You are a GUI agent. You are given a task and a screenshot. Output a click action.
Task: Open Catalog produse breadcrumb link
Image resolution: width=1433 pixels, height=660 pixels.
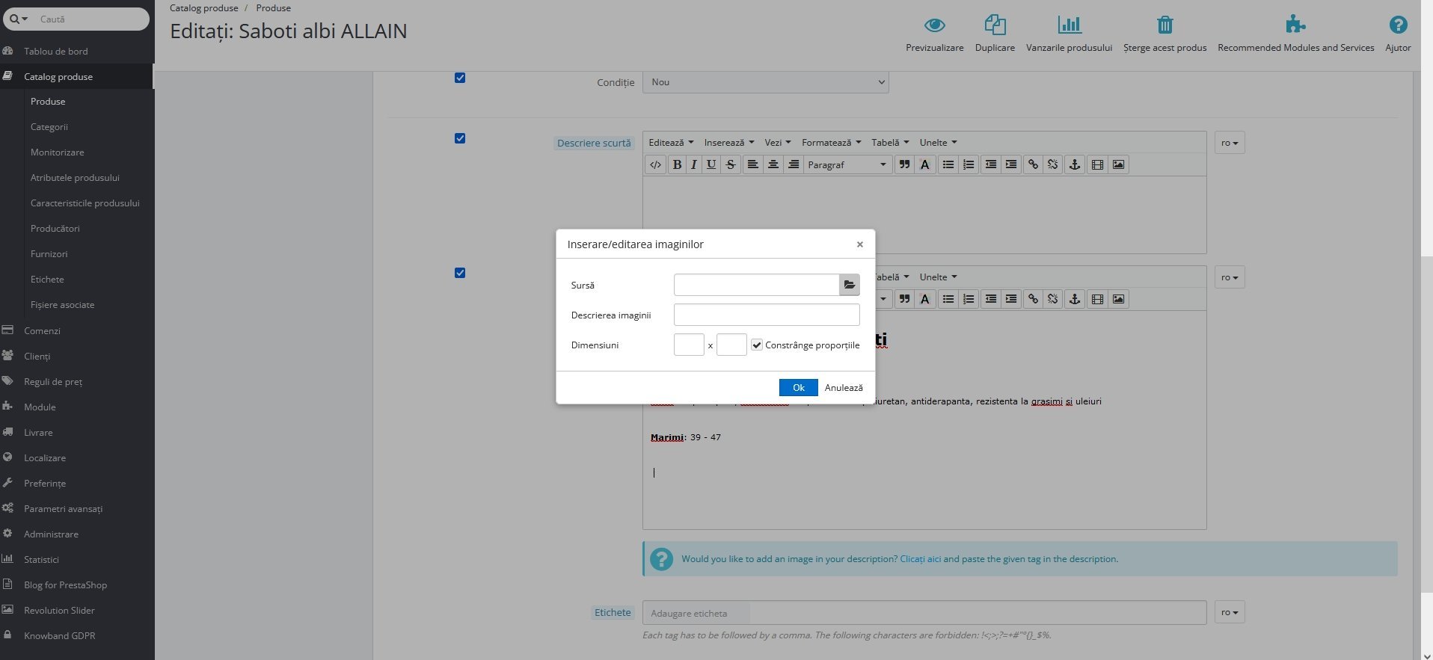tap(204, 8)
